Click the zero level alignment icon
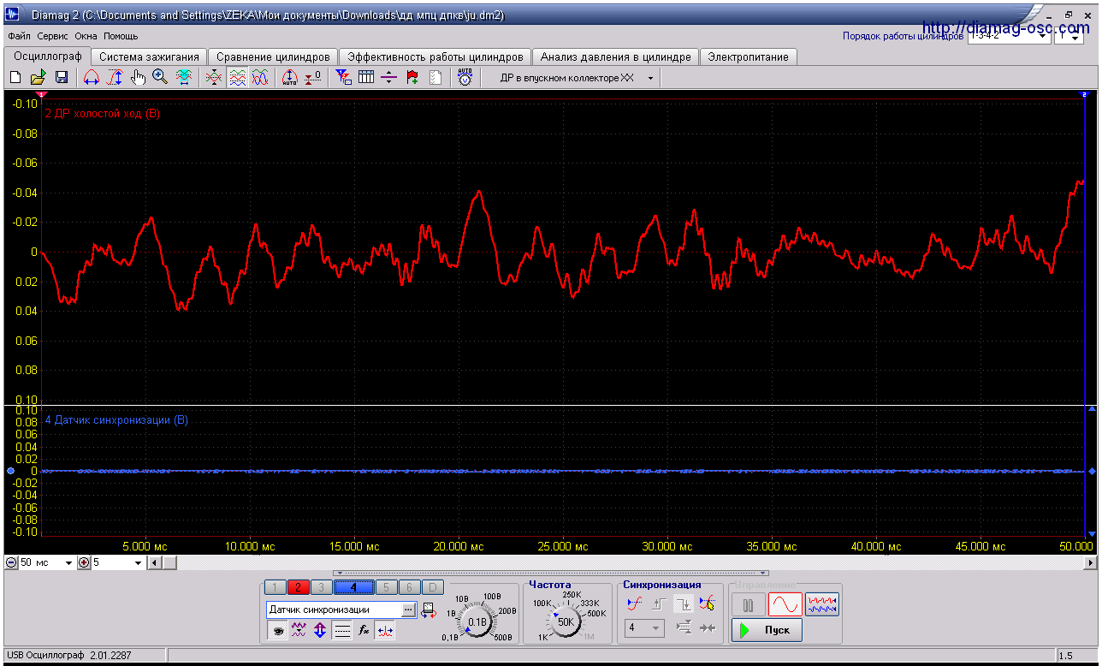The height and width of the screenshot is (666, 1102). [313, 78]
